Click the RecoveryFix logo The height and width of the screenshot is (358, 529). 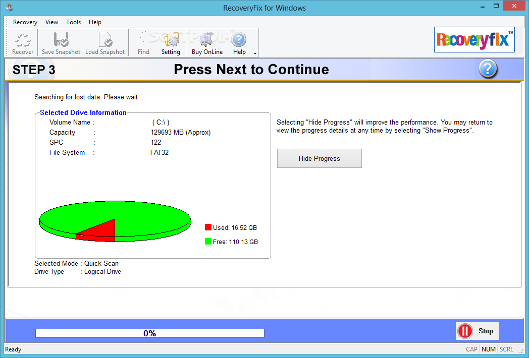[x=474, y=40]
